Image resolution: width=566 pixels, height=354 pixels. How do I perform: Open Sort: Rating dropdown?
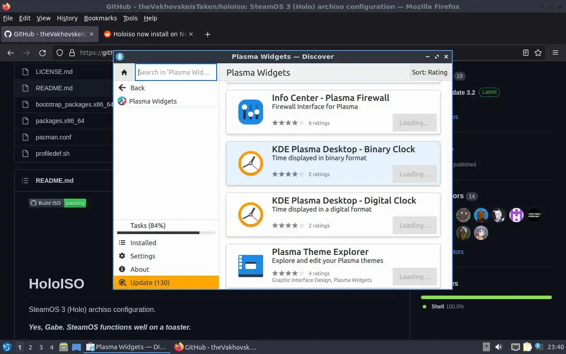tap(429, 73)
